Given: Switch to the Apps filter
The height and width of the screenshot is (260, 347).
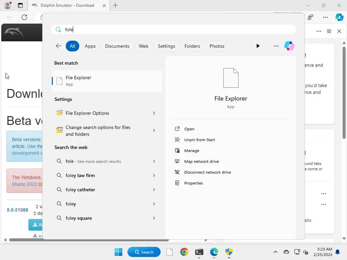Looking at the screenshot, I should click(90, 46).
